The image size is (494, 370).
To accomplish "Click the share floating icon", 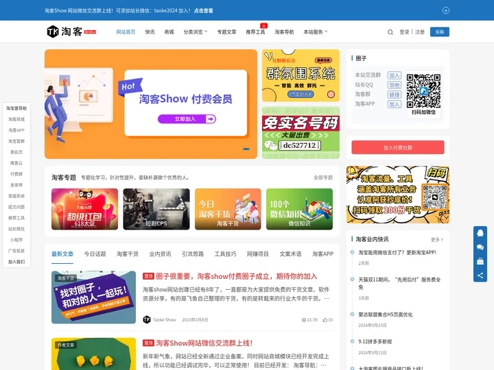I will pos(480,275).
